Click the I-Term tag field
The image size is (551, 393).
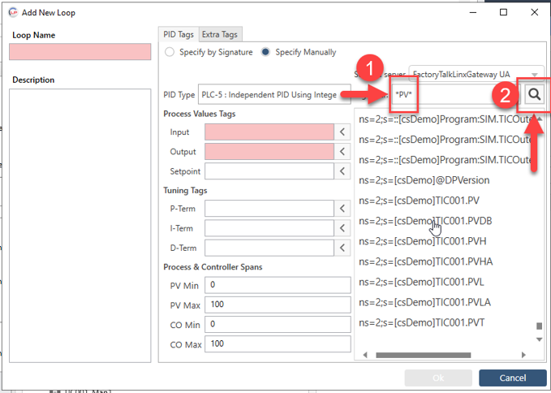coord(269,228)
